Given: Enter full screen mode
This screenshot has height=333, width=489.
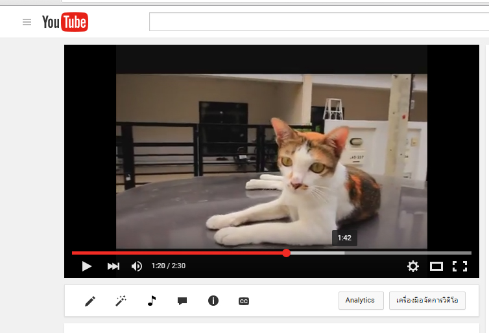Looking at the screenshot, I should coord(460,266).
